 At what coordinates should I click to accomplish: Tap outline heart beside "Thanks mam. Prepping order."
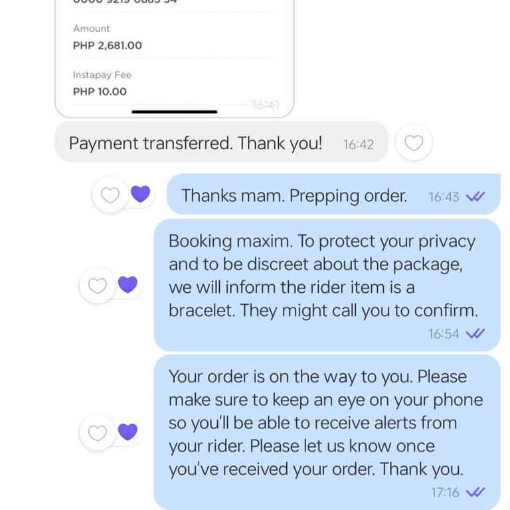110,195
